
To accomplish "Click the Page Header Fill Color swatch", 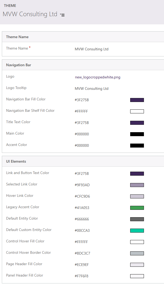I will (137, 265).
